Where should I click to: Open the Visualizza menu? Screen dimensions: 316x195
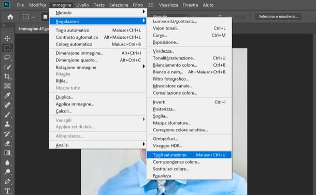coord(168,5)
